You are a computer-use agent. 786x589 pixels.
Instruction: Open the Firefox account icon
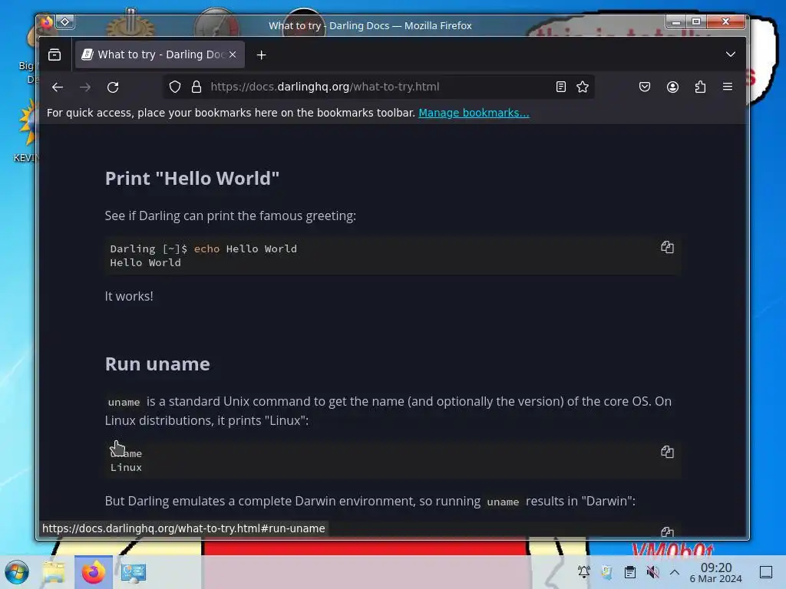tap(672, 87)
